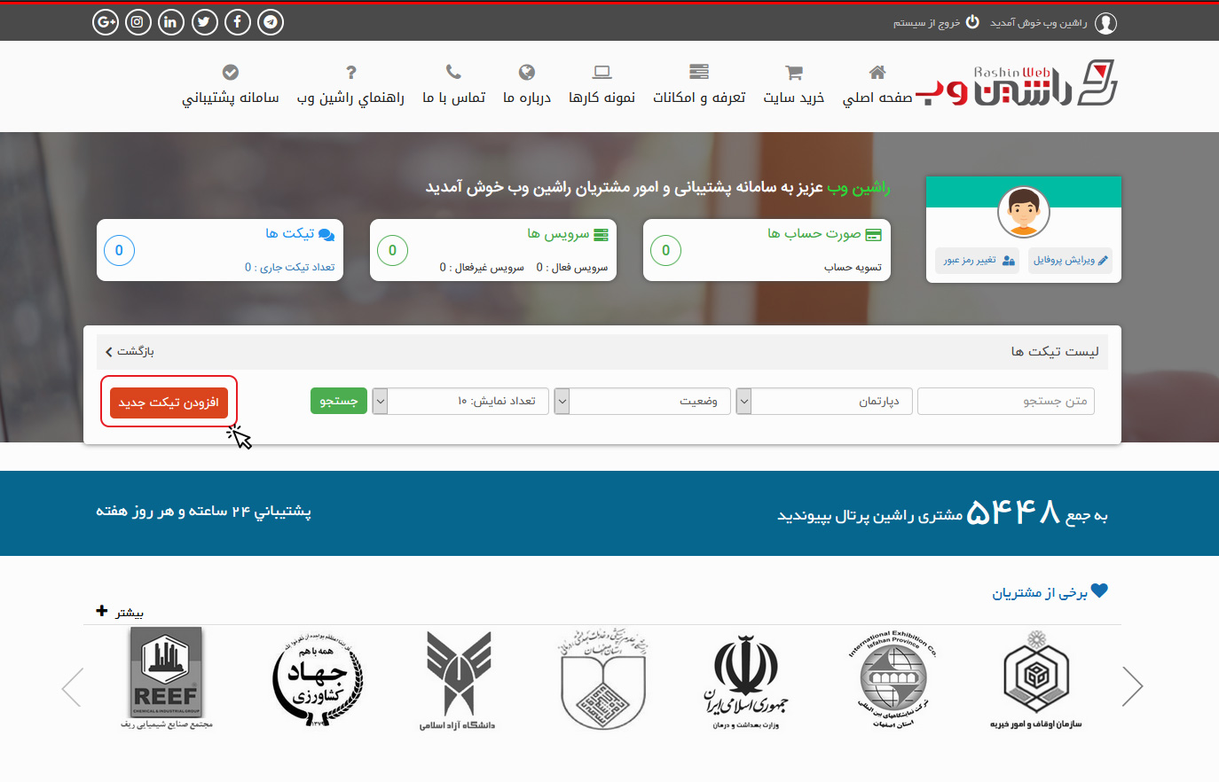Open the دپارتمان dropdown
Screen dimensions: 1219x782
pos(826,401)
